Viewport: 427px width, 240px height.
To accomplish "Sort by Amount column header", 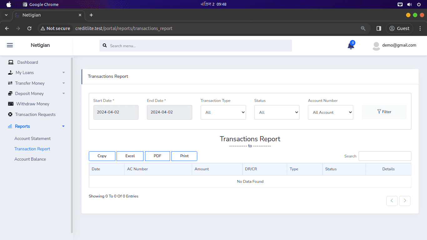I will pos(217,169).
